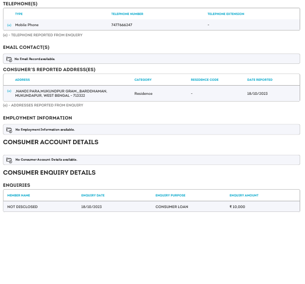This screenshot has height=284, width=305.
Task: Click the ENQUIRY PURPOSE column header
Action: 170,195
